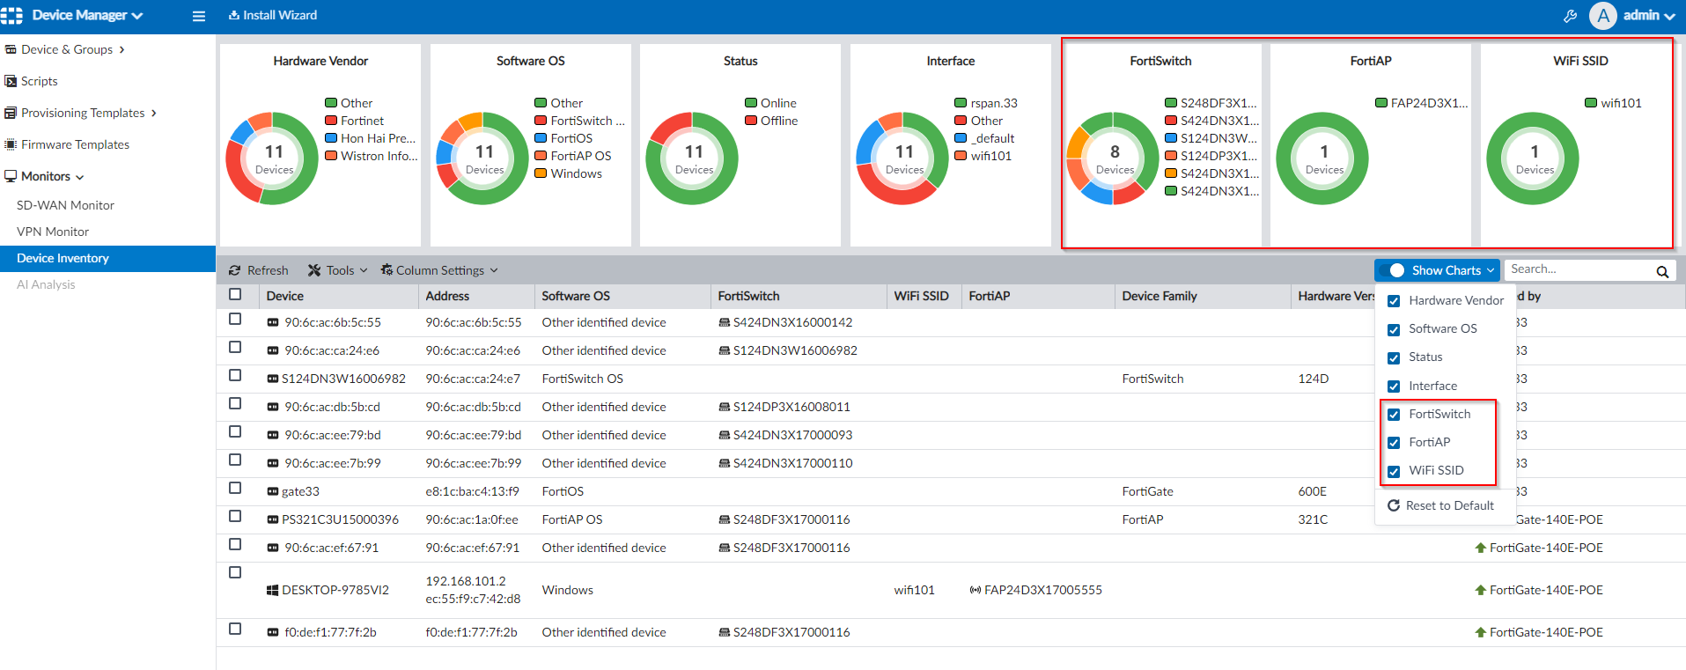Image resolution: width=1686 pixels, height=670 pixels.
Task: Click the FortiSwitch donut chart
Action: [x=1113, y=158]
